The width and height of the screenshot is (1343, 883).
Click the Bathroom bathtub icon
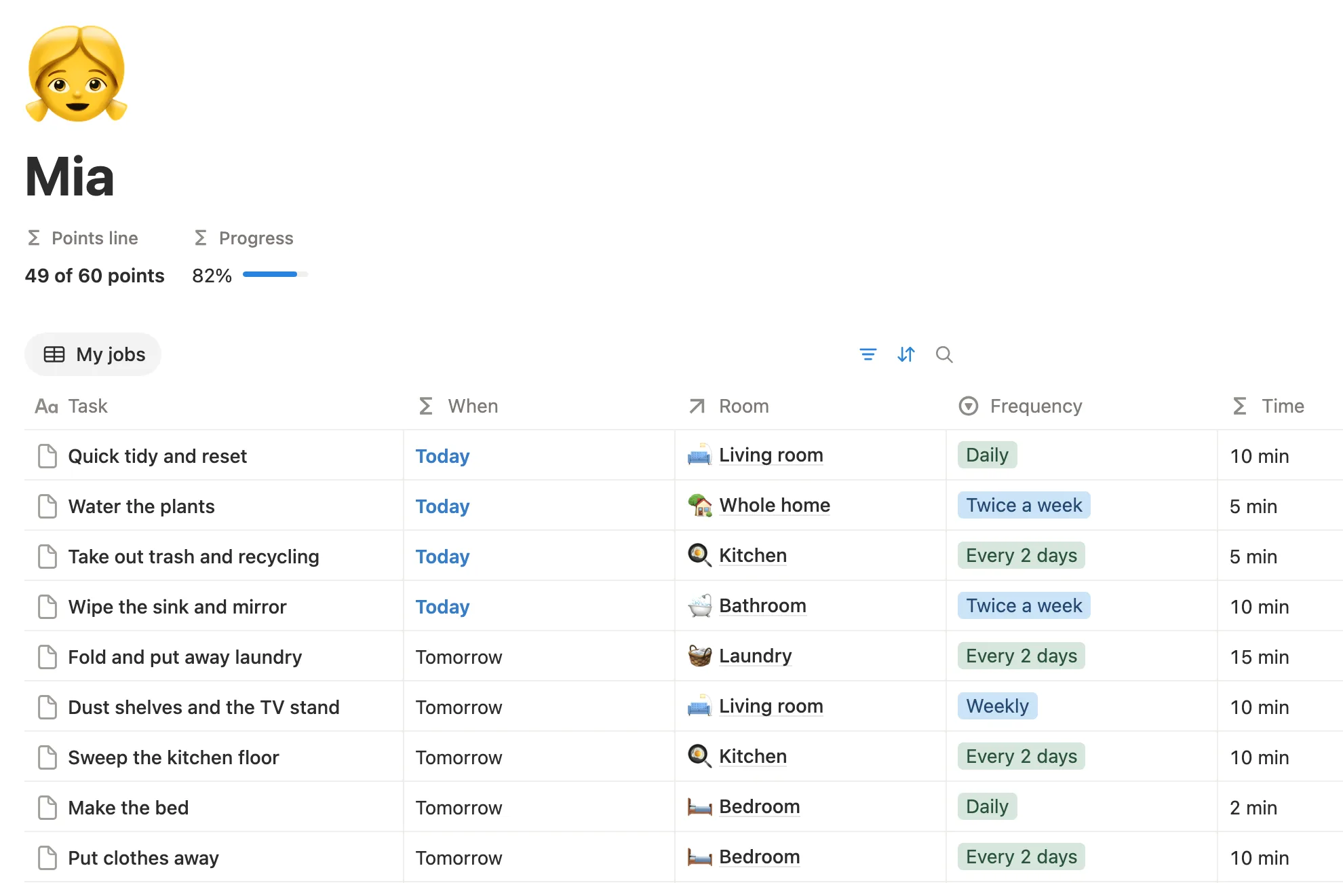pos(699,606)
